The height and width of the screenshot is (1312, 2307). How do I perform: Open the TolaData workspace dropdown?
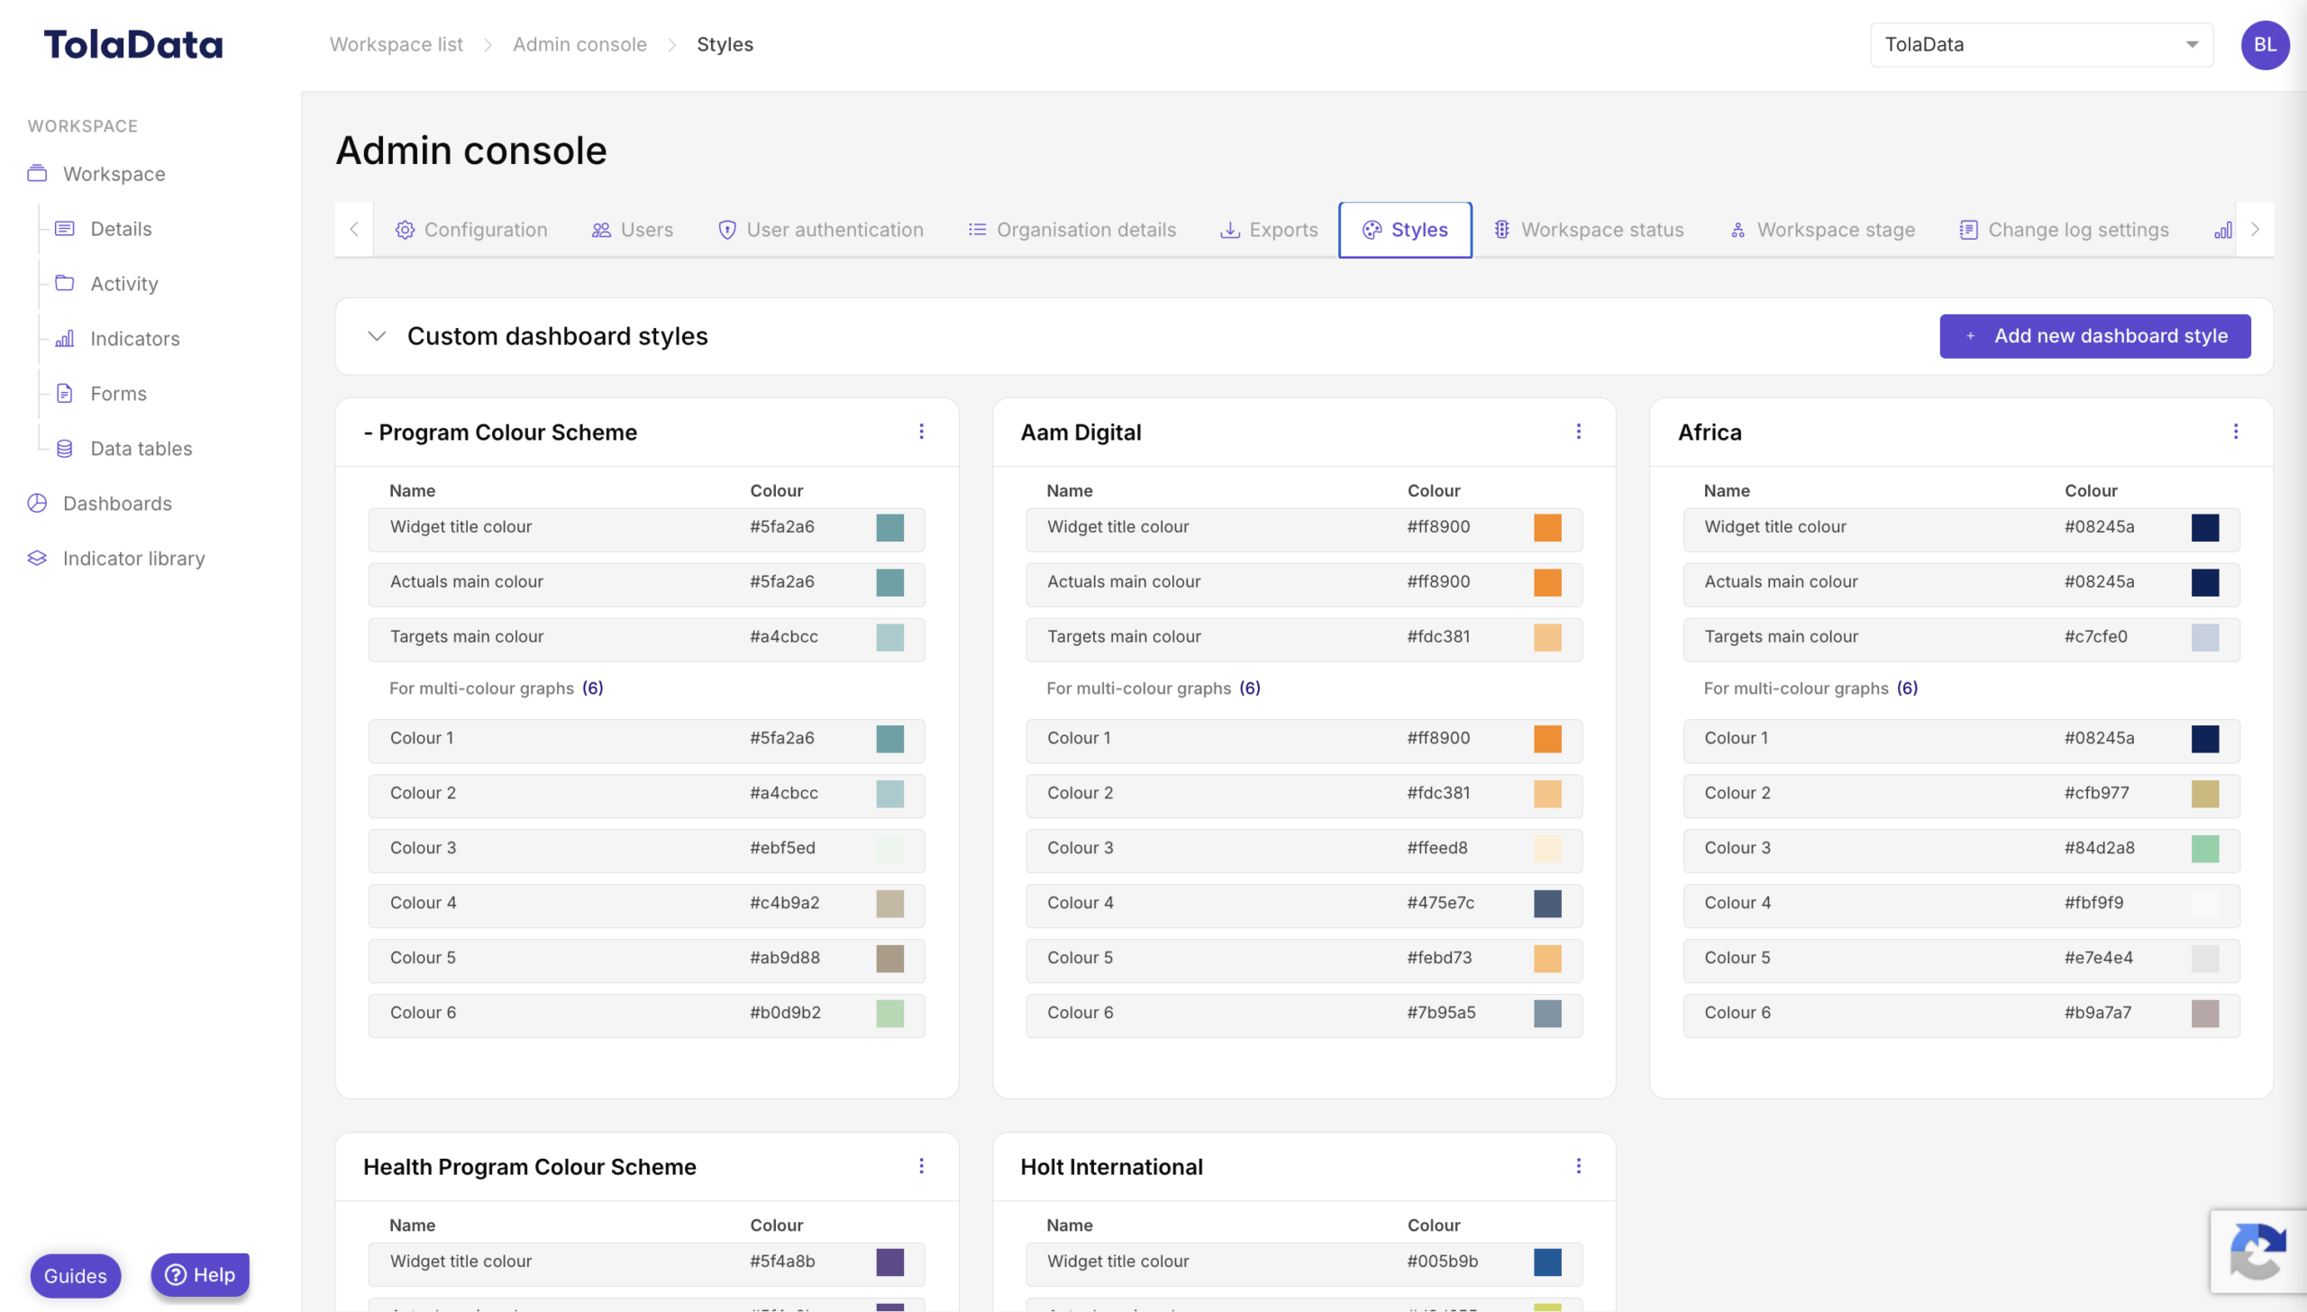pos(2041,45)
